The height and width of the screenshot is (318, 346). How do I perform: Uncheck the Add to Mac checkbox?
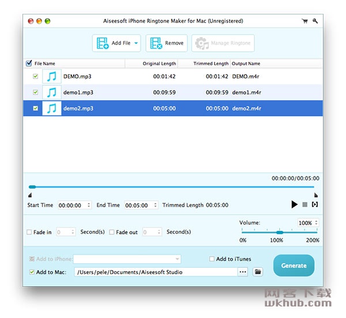click(32, 272)
